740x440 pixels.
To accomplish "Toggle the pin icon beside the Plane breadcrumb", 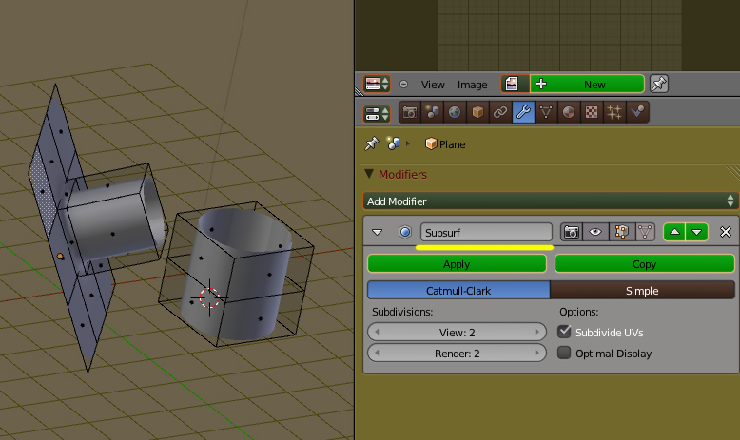I will (x=372, y=143).
